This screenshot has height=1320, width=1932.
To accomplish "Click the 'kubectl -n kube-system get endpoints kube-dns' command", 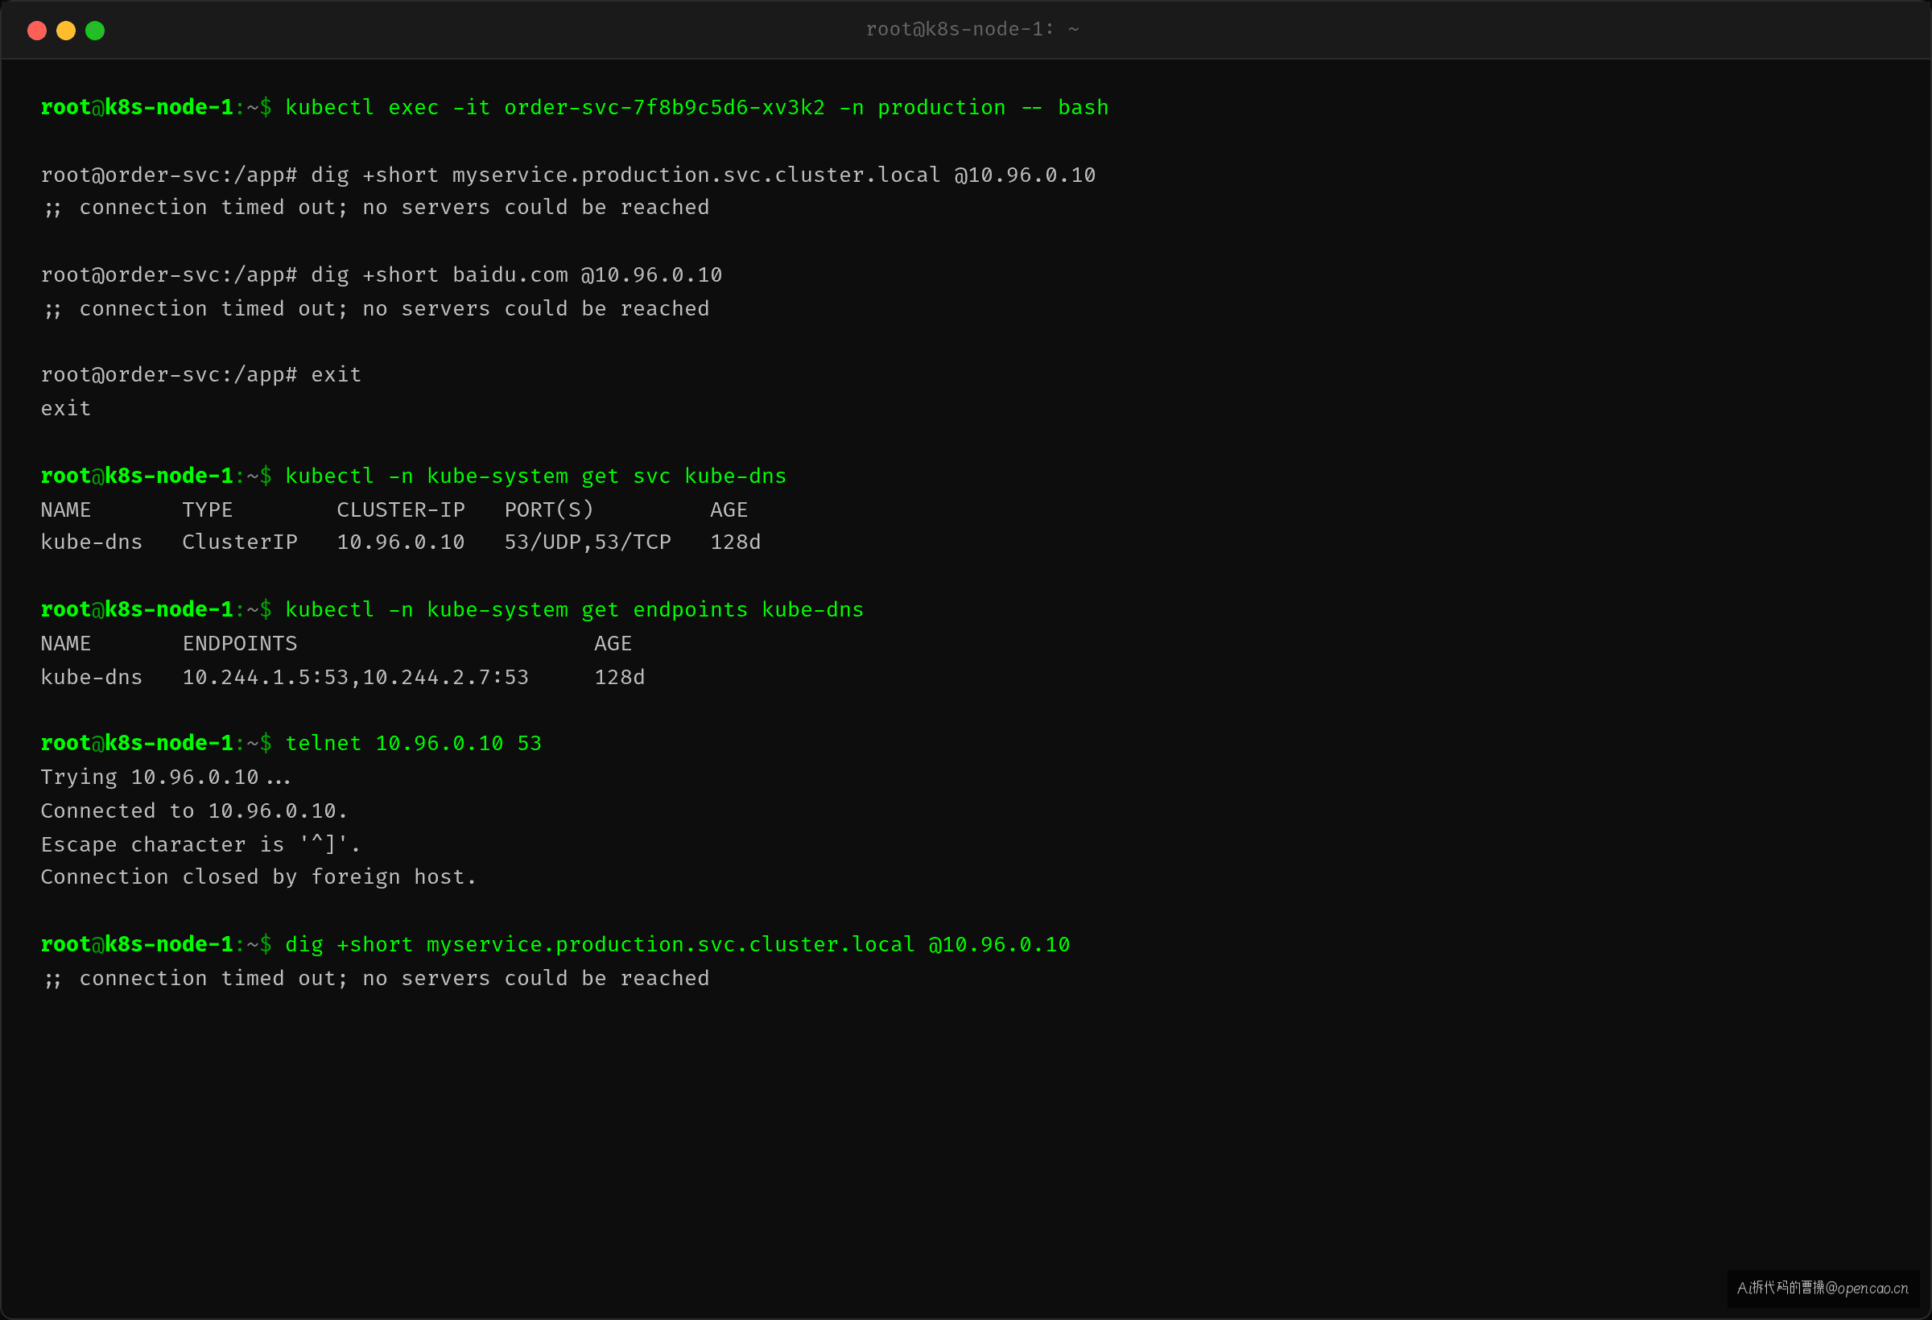I will [575, 610].
